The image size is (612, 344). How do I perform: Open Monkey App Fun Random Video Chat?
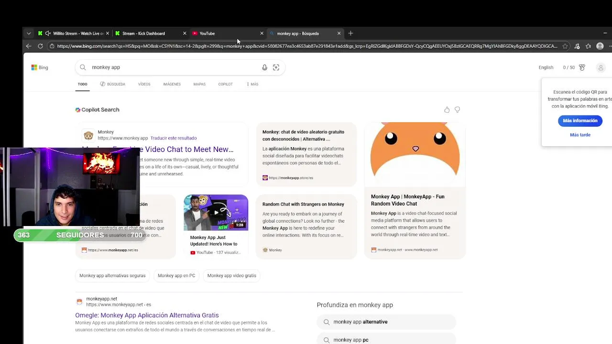click(407, 200)
